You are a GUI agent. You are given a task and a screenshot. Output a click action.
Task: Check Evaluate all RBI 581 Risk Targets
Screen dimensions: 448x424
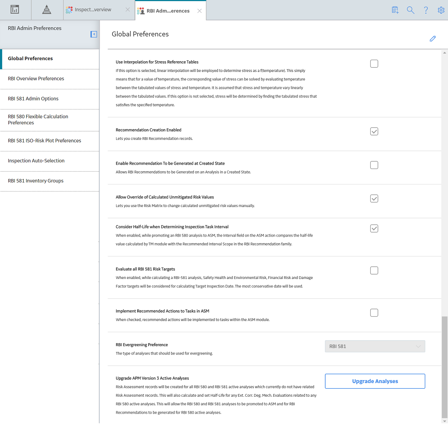[374, 270]
